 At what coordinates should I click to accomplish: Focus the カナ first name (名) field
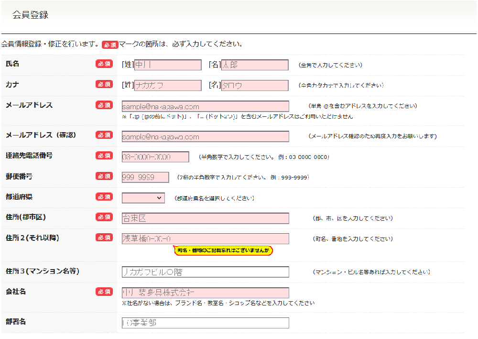[255, 86]
